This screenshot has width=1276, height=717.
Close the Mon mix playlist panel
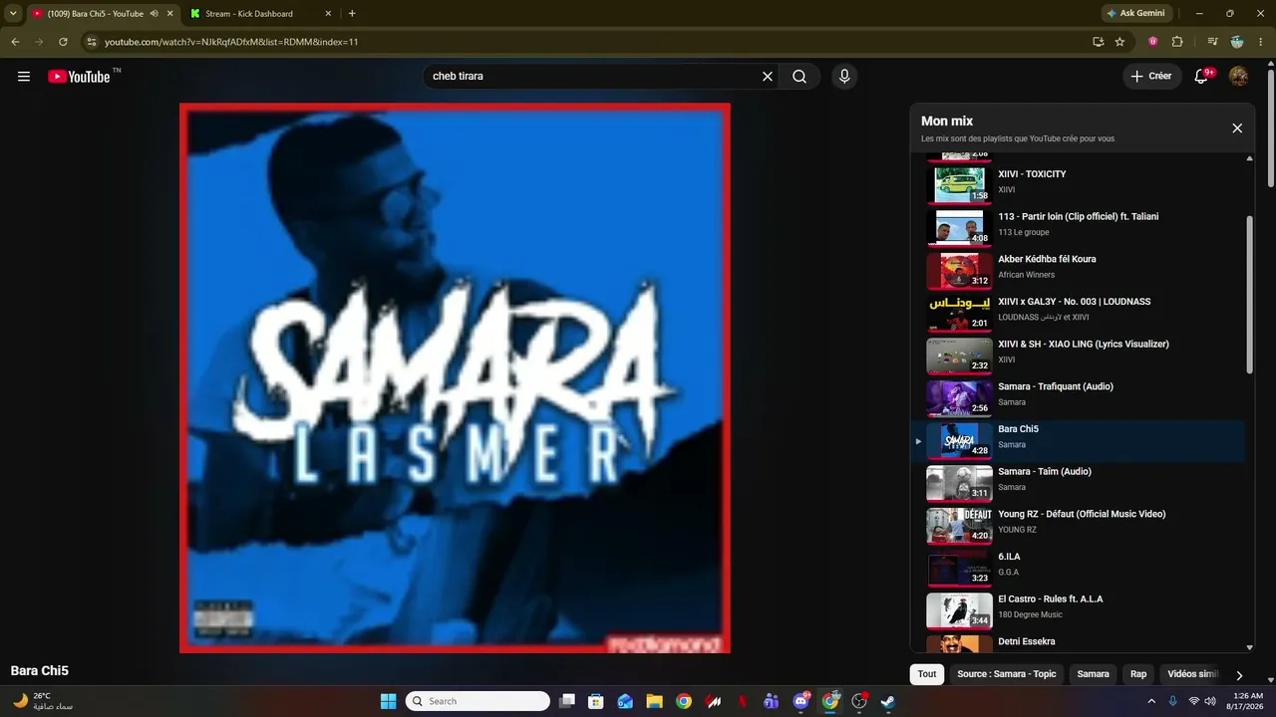tap(1237, 128)
